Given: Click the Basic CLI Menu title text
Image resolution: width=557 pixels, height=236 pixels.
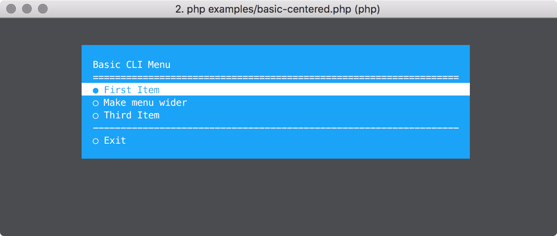Looking at the screenshot, I should click(x=132, y=65).
